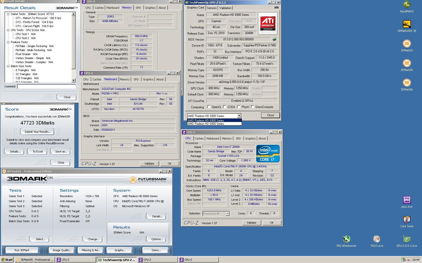
Task: Click the To Excel button
Action: click(x=38, y=152)
